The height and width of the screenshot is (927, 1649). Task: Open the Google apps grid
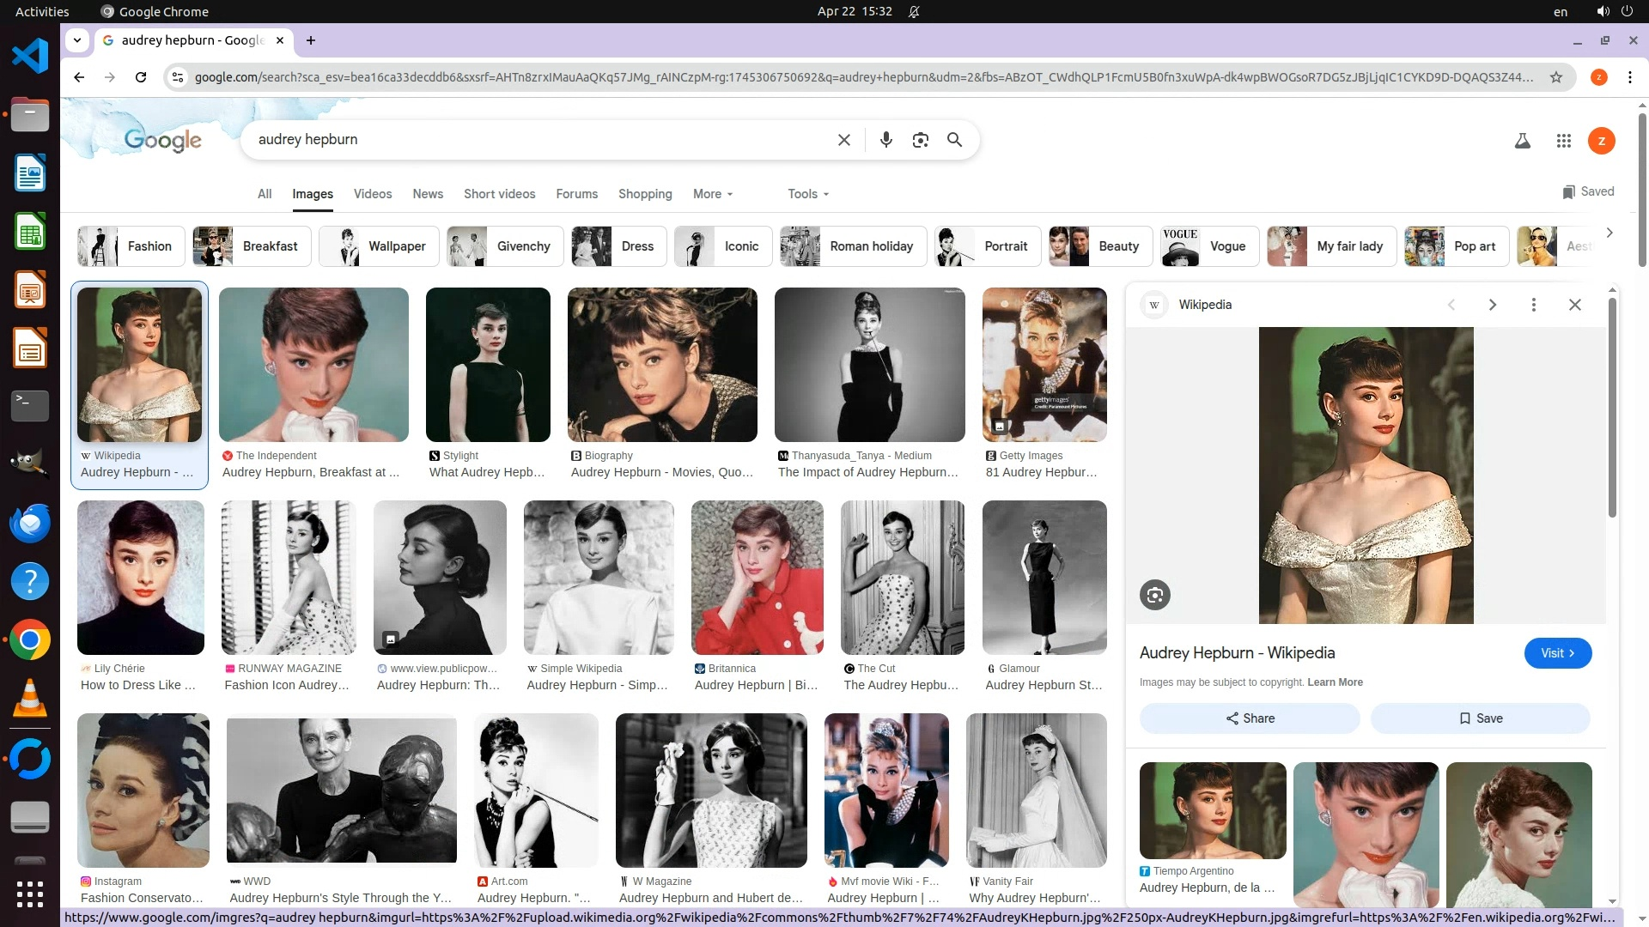(1563, 141)
